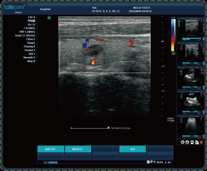
Task: Click the teal probe orientation marker icon
Action: 49,18
